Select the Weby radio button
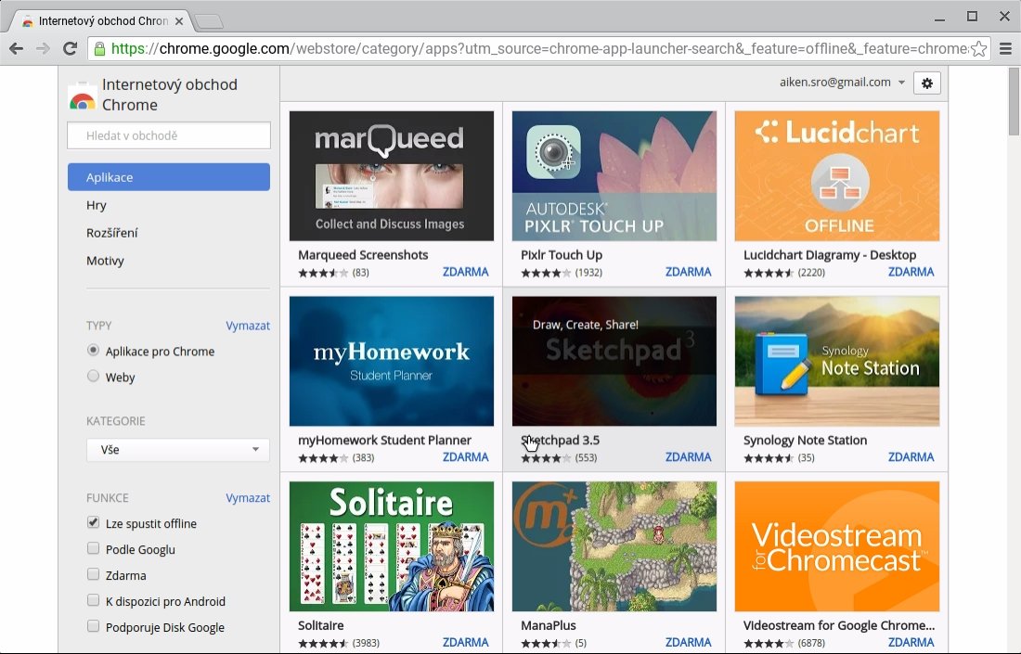The height and width of the screenshot is (654, 1021). (x=93, y=376)
